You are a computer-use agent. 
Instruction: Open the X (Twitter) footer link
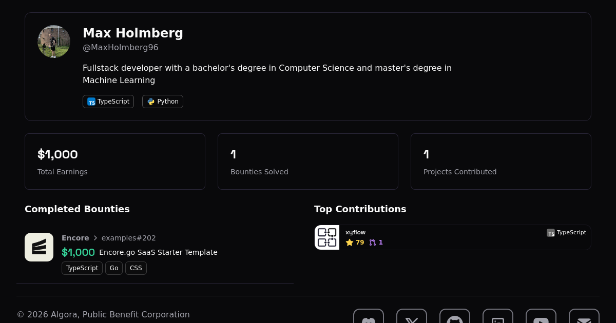click(412, 319)
